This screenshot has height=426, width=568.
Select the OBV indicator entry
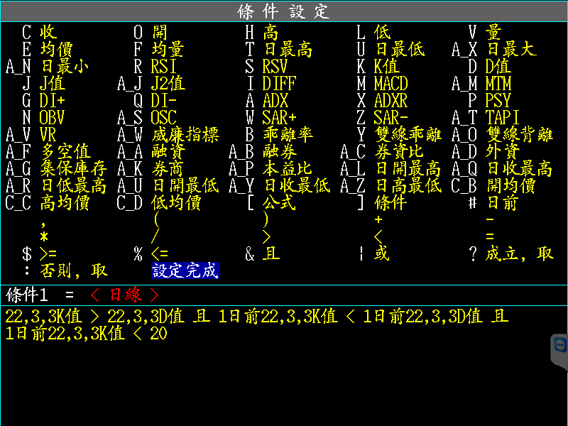[x=53, y=117]
